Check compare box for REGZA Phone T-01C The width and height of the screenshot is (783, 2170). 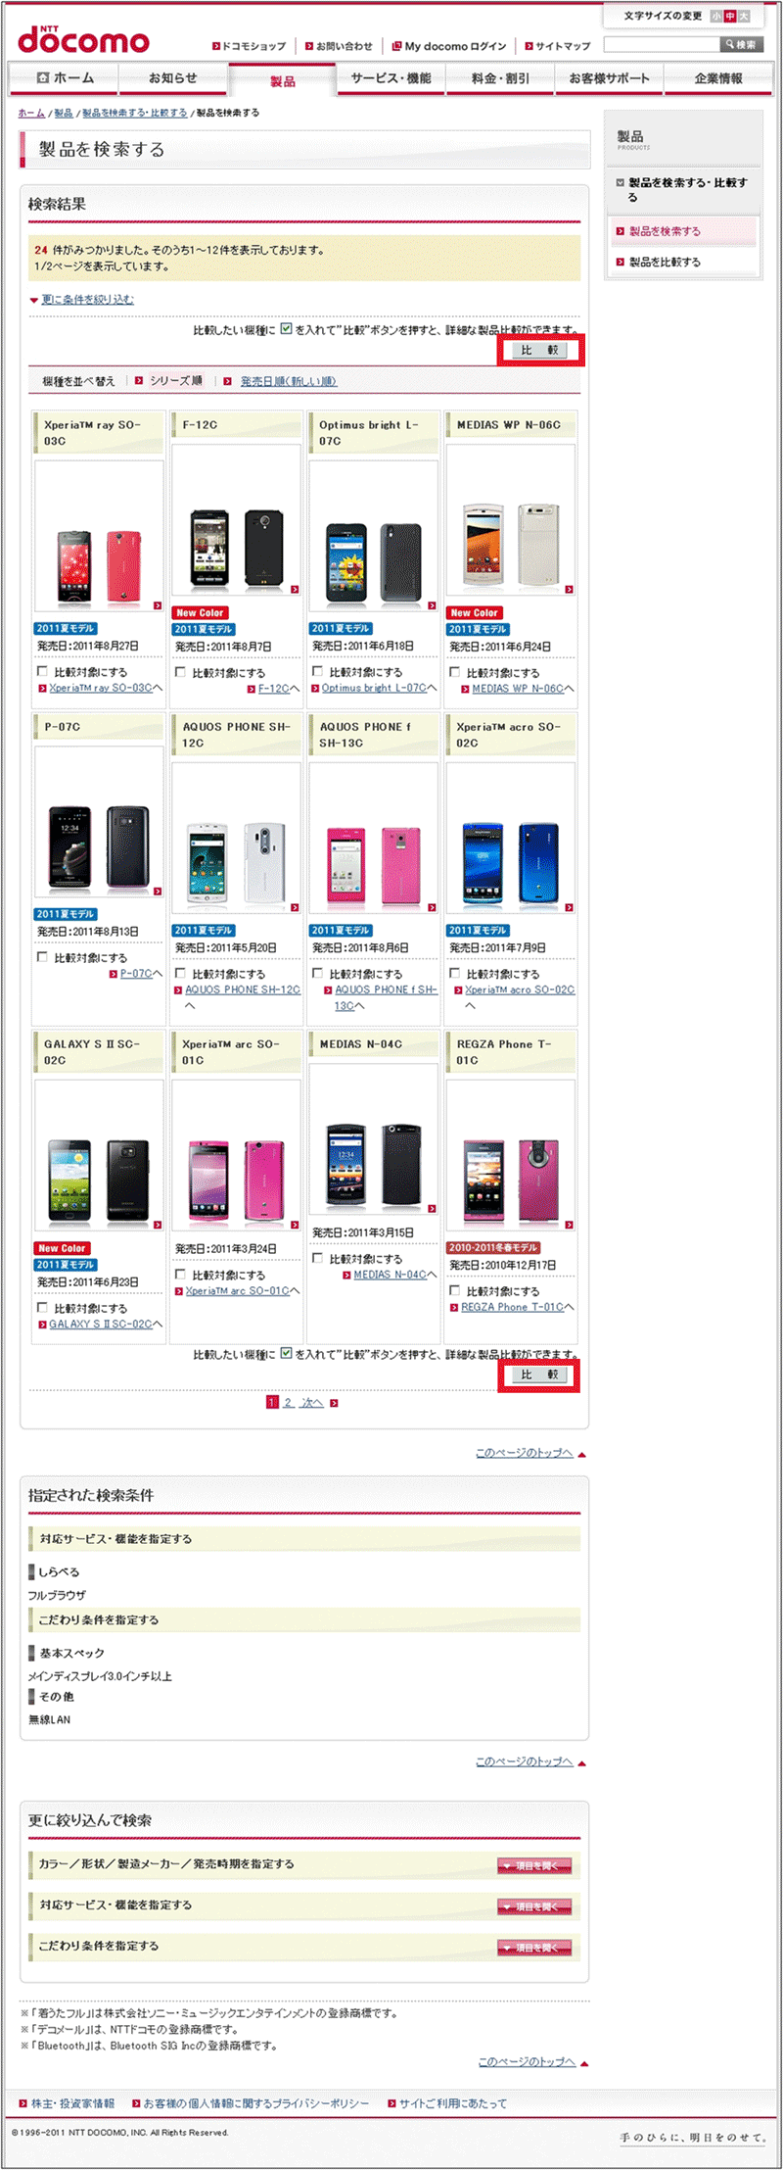point(454,1290)
